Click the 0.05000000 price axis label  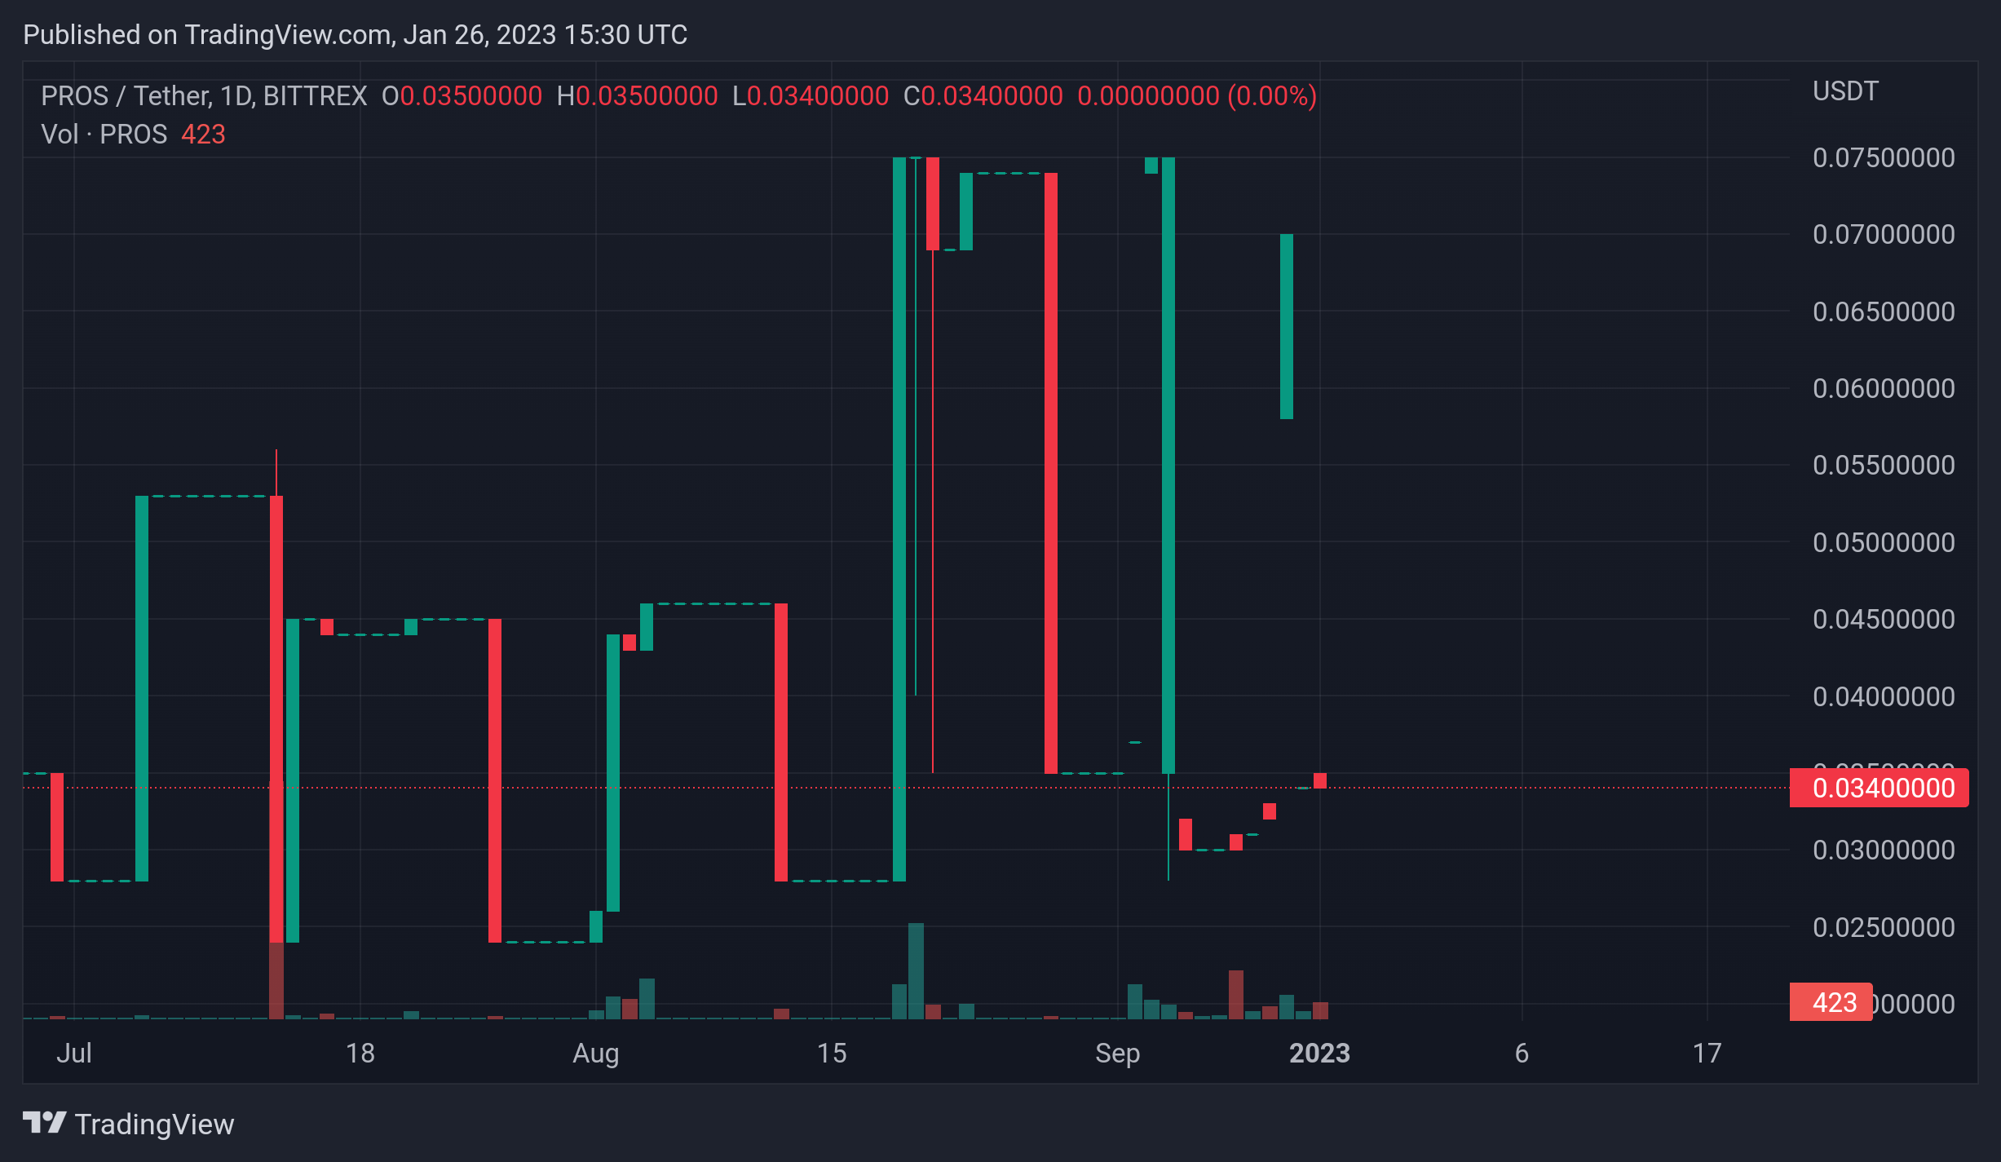coord(1884,542)
